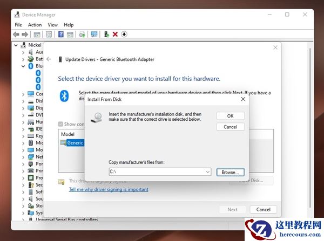Open the File menu
The image size is (324, 241).
click(18, 25)
